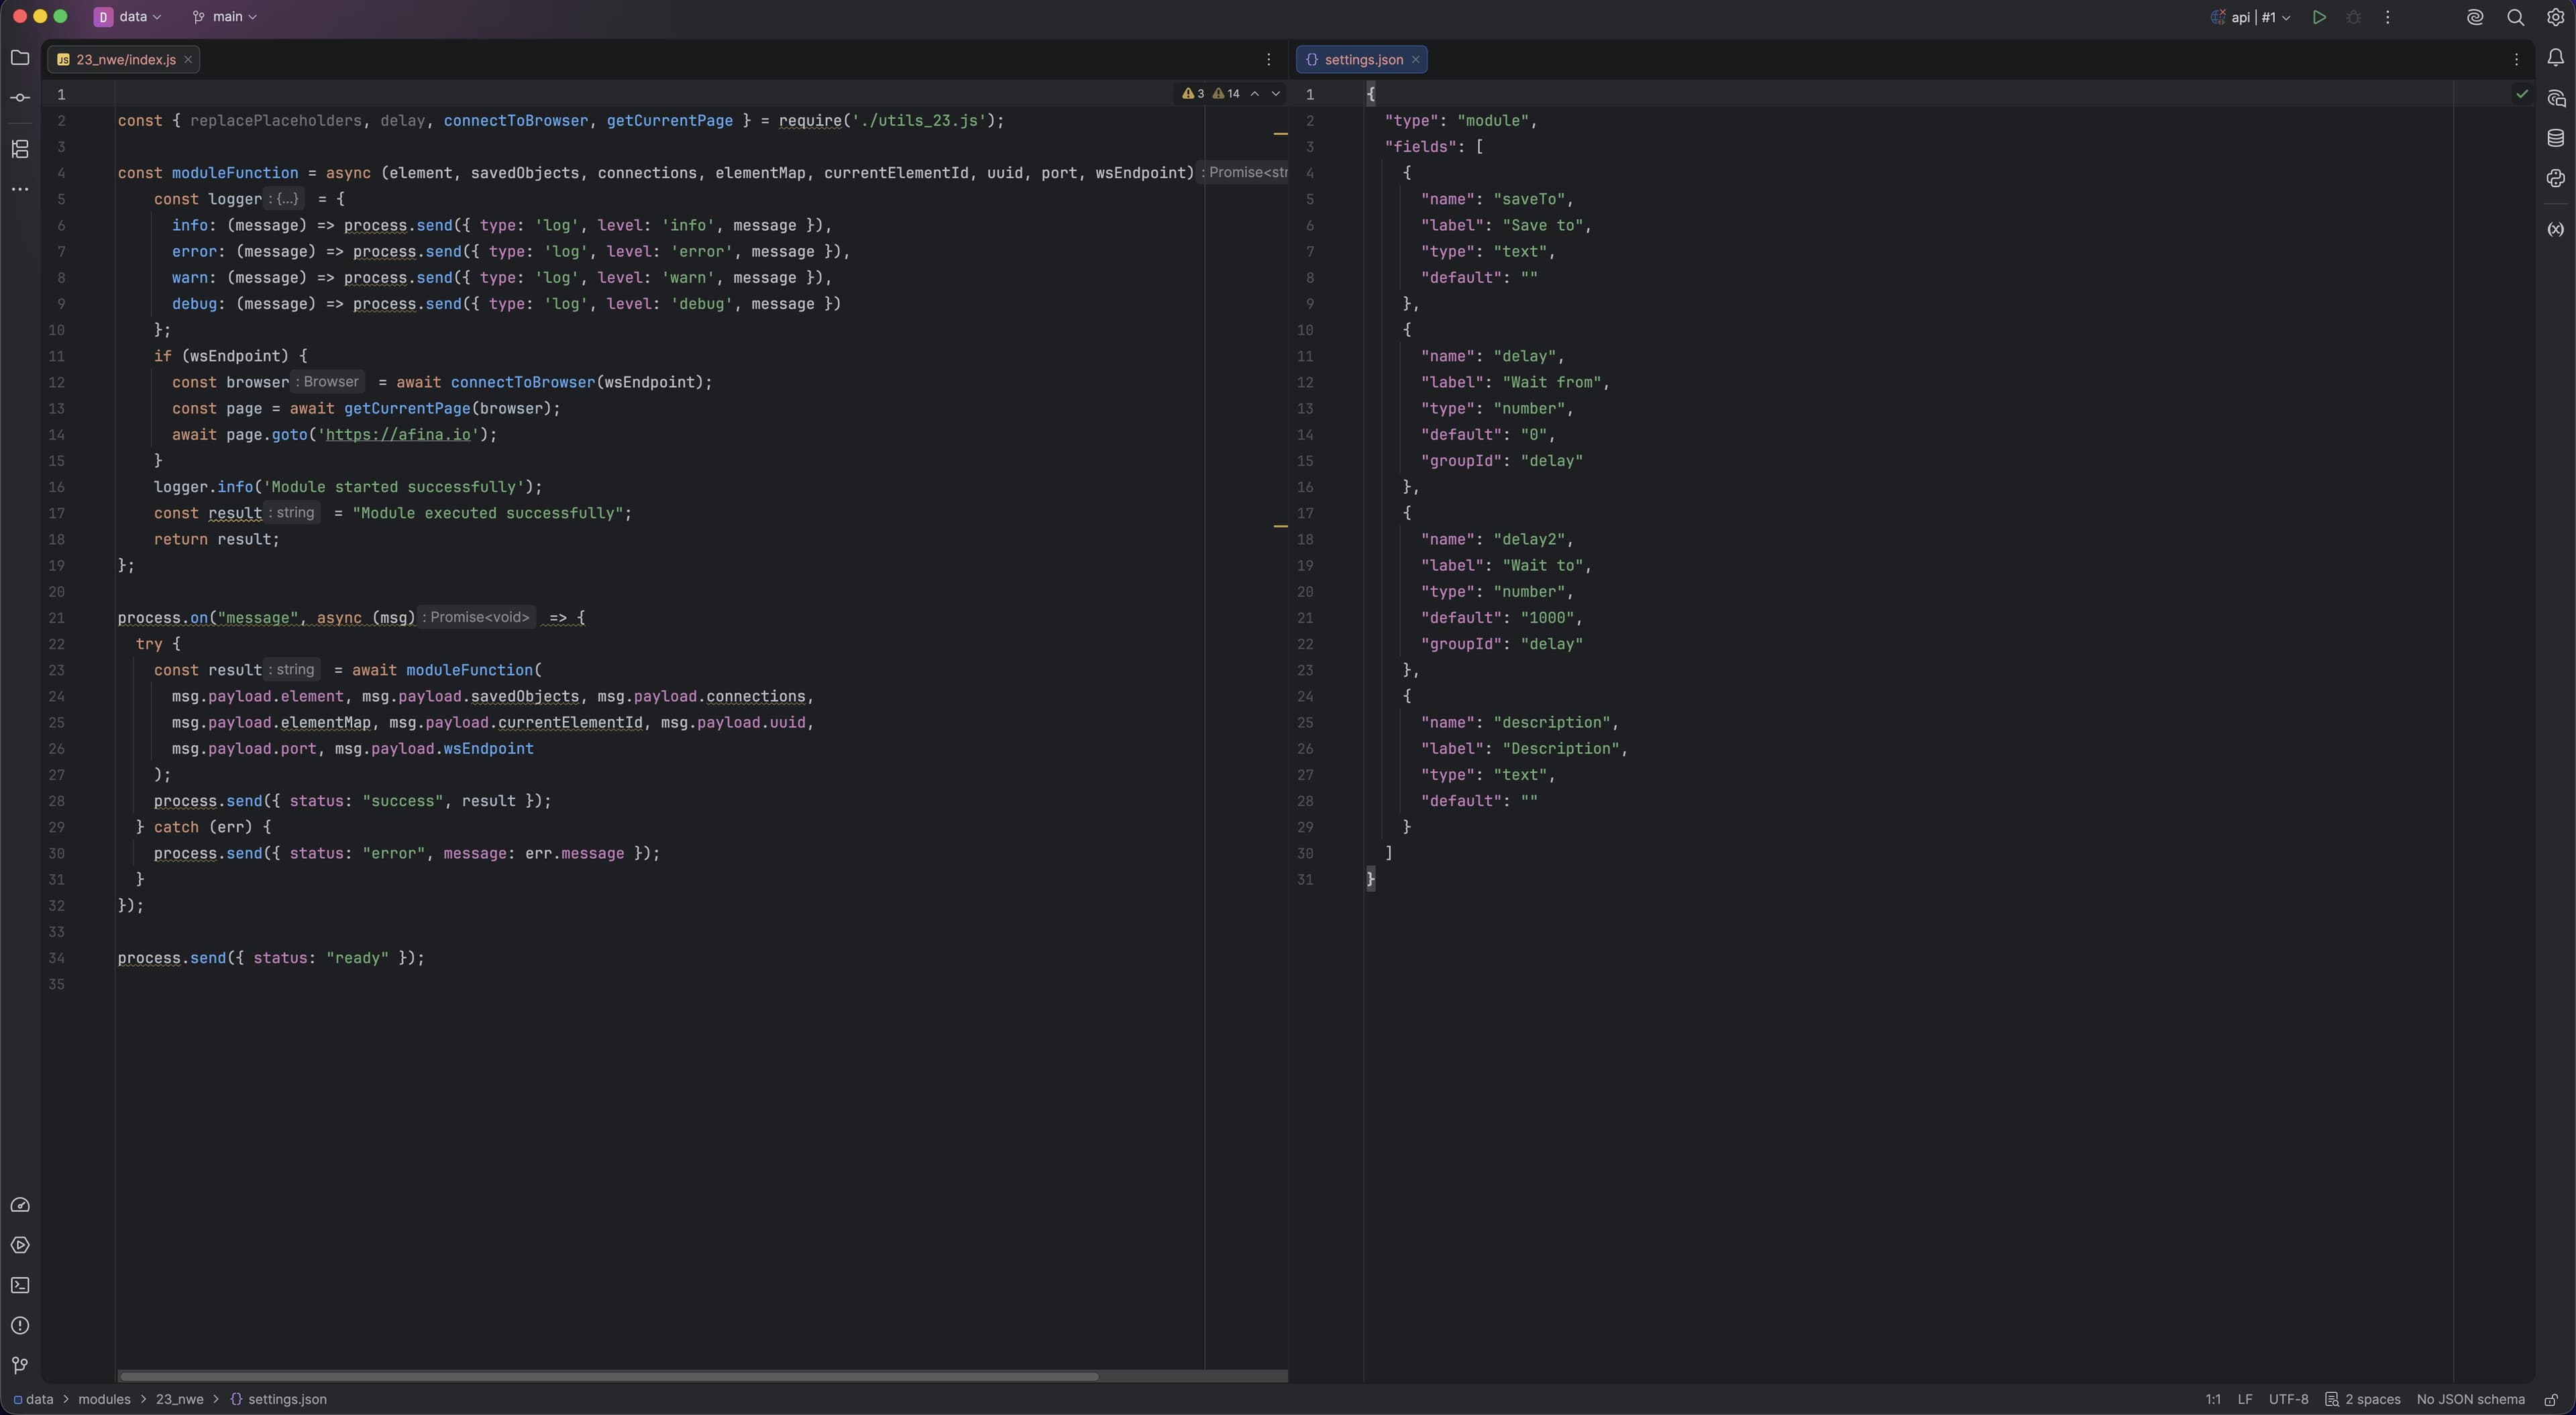Close the 23_nwe/index.js tab
The height and width of the screenshot is (1415, 2576).
(x=187, y=60)
